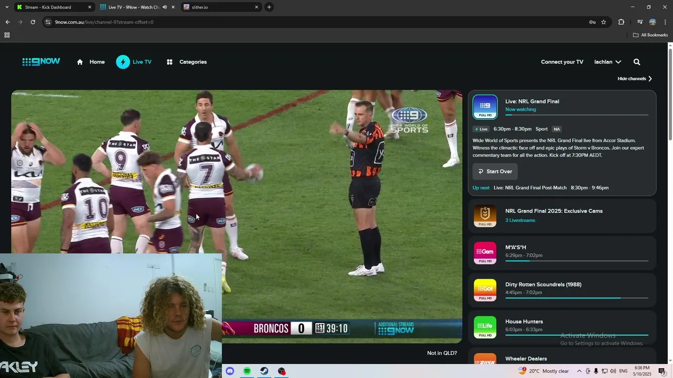673x378 pixels.
Task: Go back with browser back arrow
Action: pyautogui.click(x=7, y=22)
